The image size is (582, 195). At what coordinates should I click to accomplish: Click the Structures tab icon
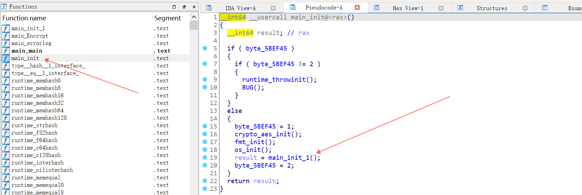pyautogui.click(x=460, y=8)
